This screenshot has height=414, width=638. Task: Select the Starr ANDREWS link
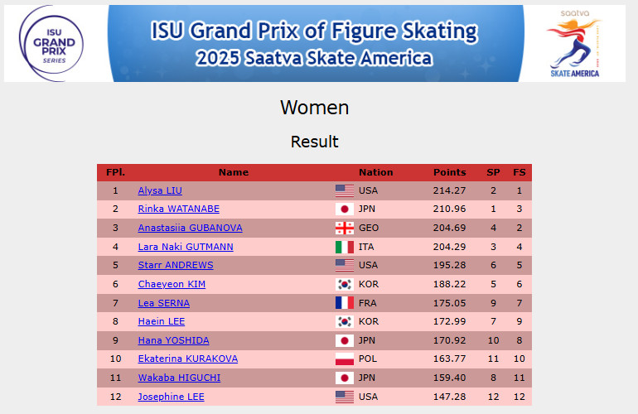click(x=175, y=265)
